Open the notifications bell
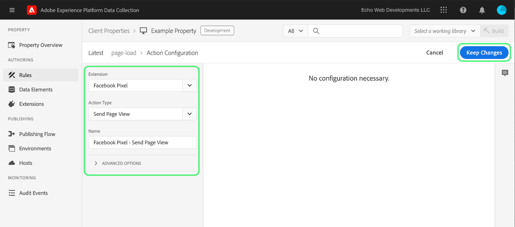 tap(482, 10)
